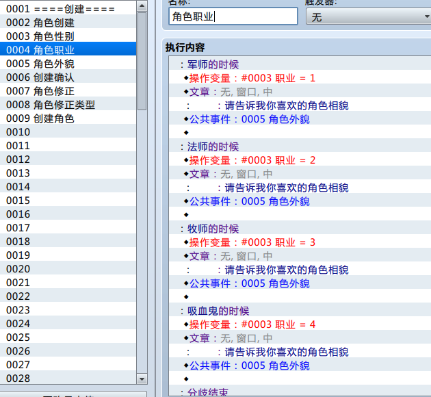
Task: Select empty command line under 牧师的时候 branch
Action: click(300, 297)
